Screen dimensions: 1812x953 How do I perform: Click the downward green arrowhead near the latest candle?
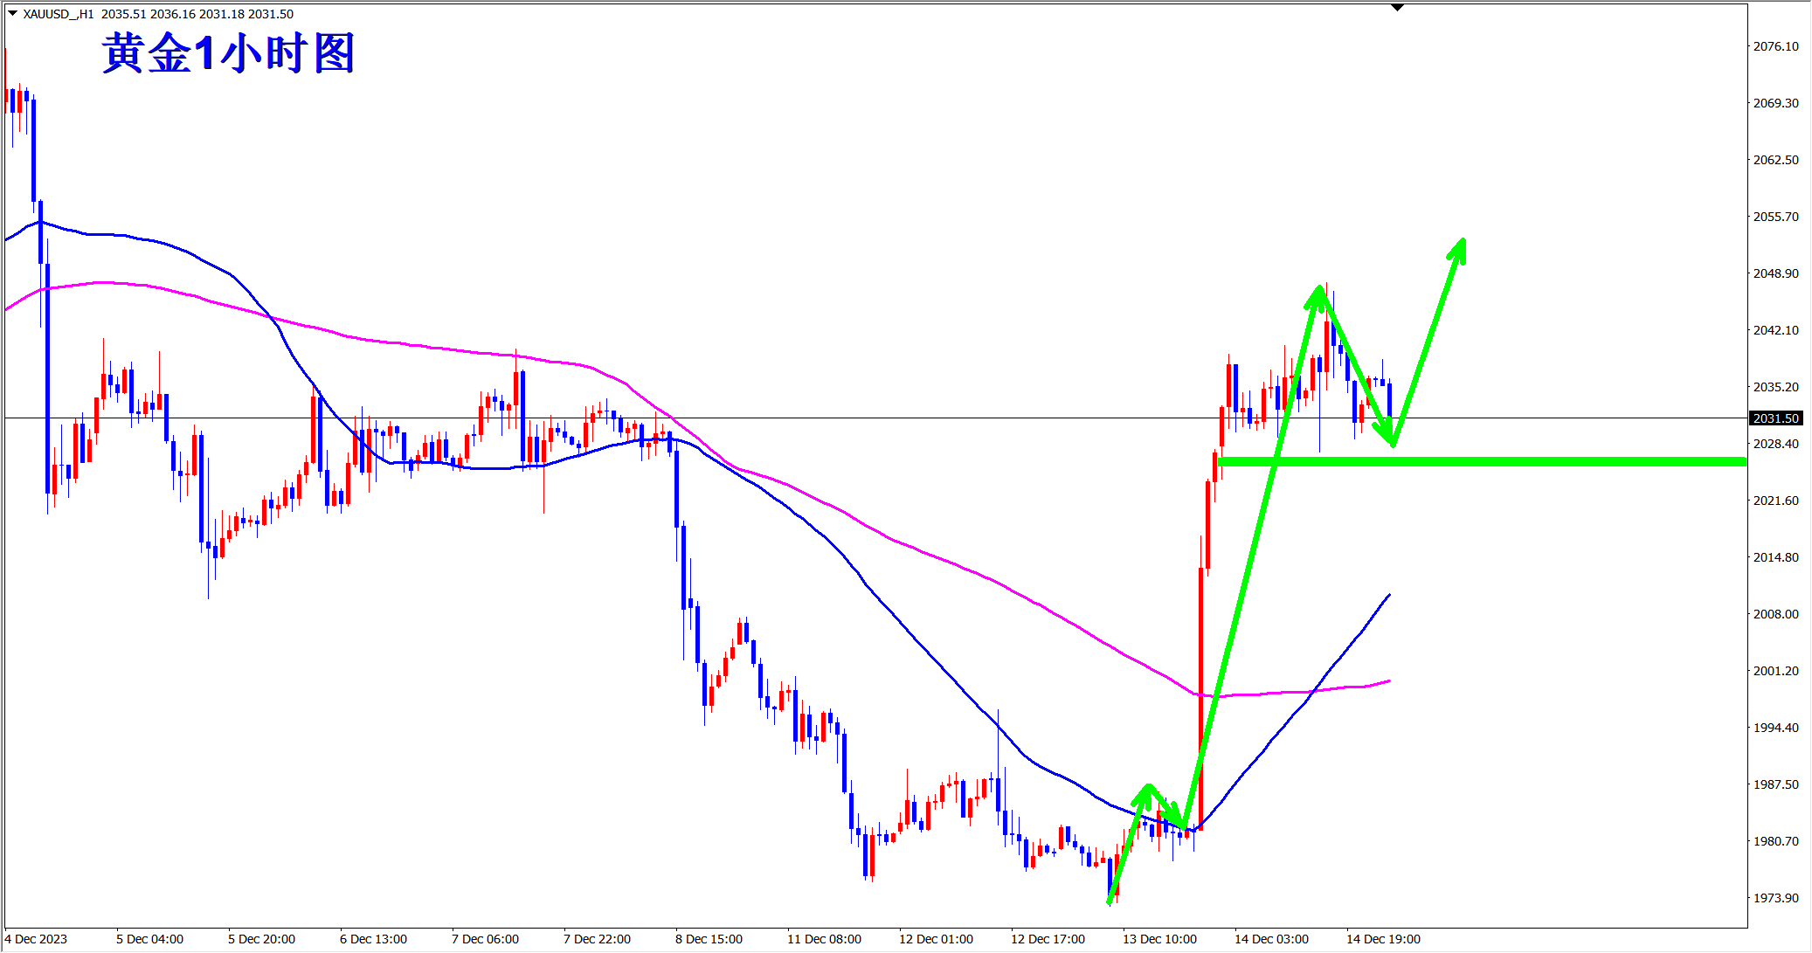[1389, 437]
